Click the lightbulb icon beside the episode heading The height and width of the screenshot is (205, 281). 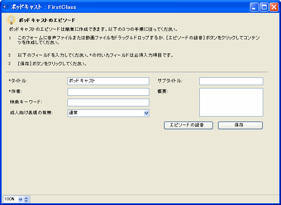[11, 20]
